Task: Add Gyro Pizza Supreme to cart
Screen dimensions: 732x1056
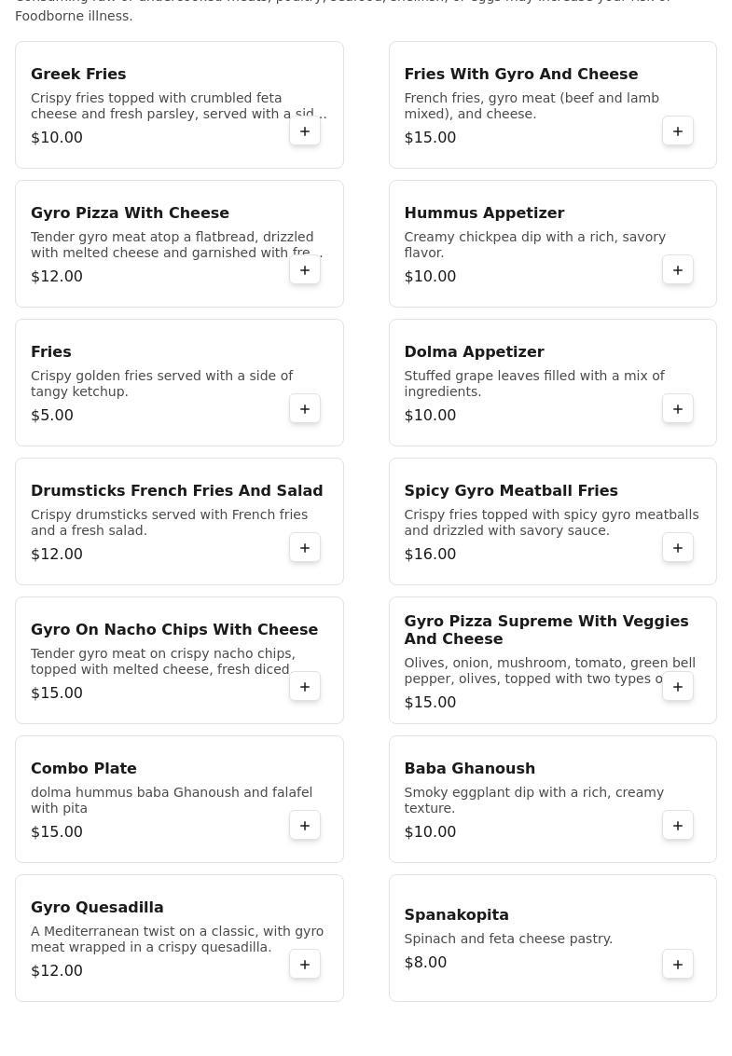Action: click(678, 687)
